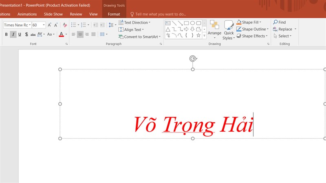The width and height of the screenshot is (326, 183).
Task: Pick the right arrow block shape
Action: click(x=187, y=29)
